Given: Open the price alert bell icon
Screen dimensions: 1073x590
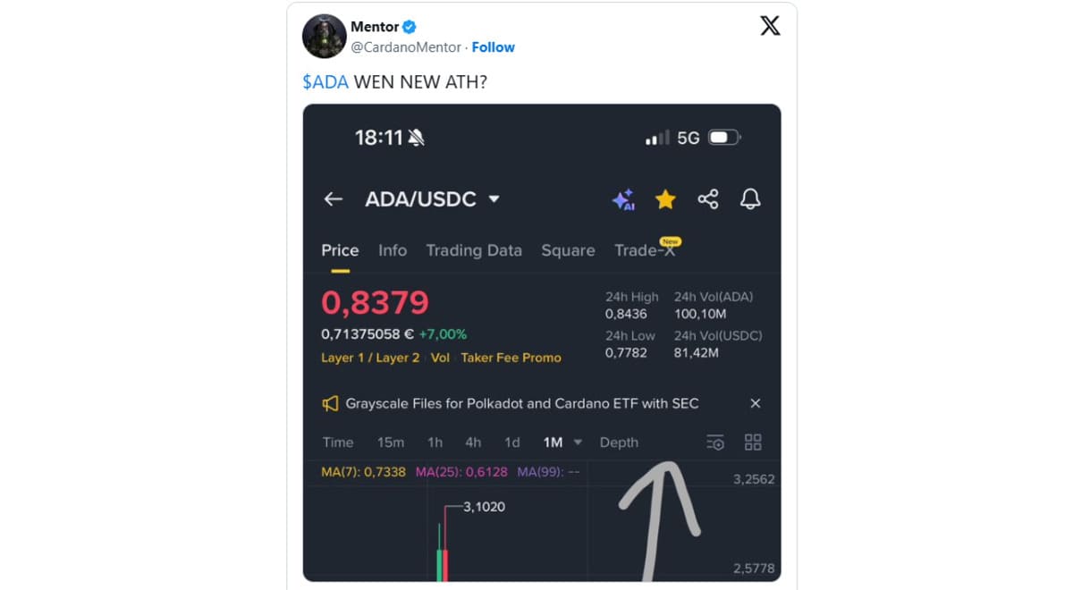Looking at the screenshot, I should (x=750, y=199).
